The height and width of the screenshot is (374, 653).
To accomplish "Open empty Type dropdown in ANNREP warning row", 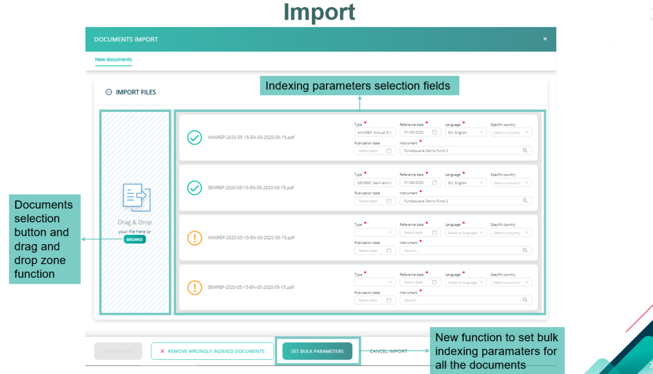I will coord(375,233).
